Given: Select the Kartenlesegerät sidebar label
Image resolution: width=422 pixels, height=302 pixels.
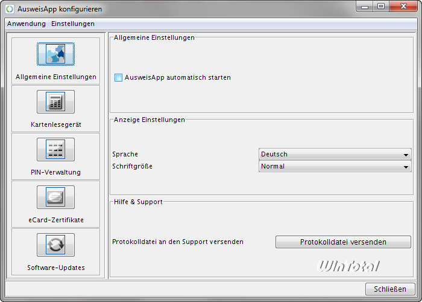Looking at the screenshot, I should (55, 124).
